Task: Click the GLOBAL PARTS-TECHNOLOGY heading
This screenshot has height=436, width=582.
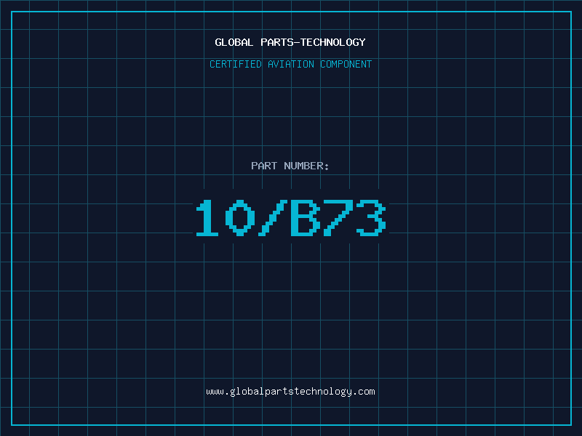Action: point(290,42)
